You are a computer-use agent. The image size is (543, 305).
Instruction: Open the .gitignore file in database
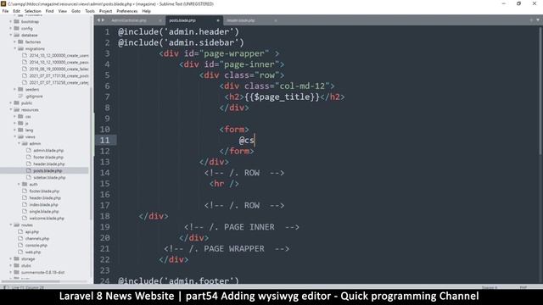34,96
